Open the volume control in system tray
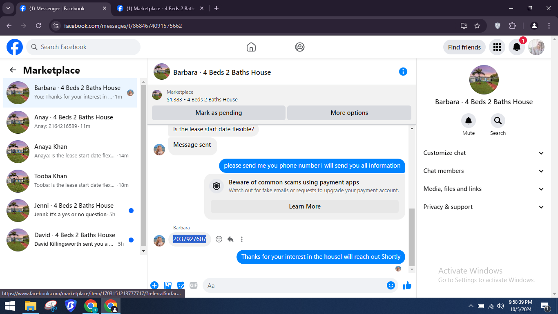Image resolution: width=558 pixels, height=314 pixels. [500, 306]
